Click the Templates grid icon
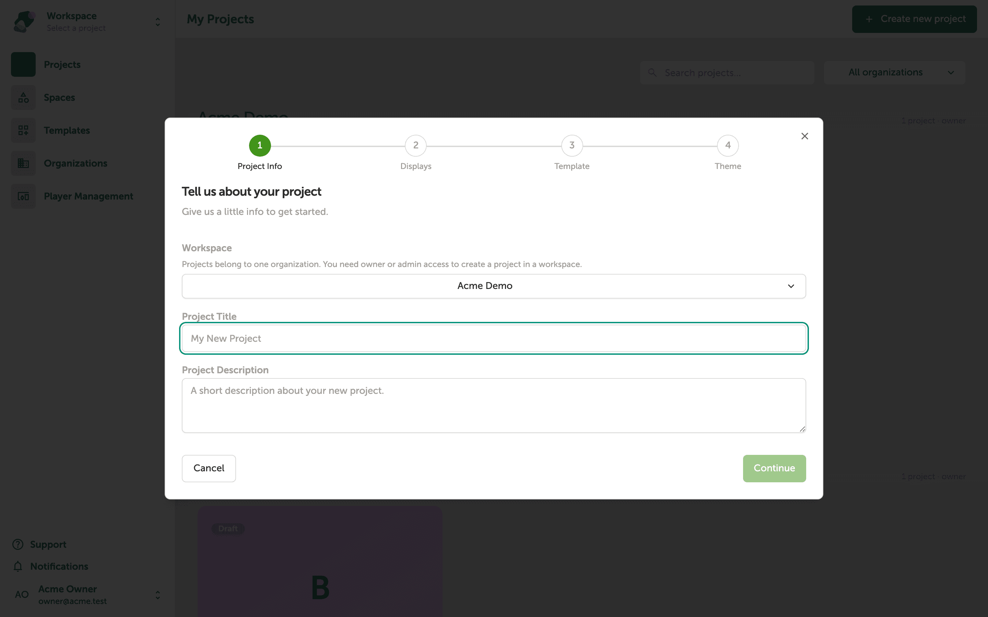The image size is (988, 617). 23,131
